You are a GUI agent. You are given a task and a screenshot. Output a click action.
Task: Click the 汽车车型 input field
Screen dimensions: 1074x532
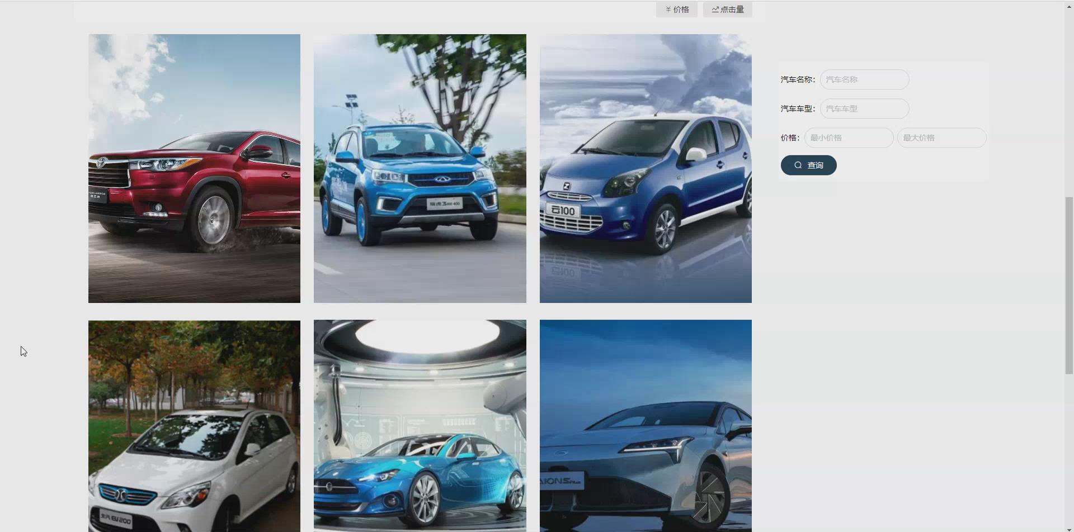click(x=864, y=108)
